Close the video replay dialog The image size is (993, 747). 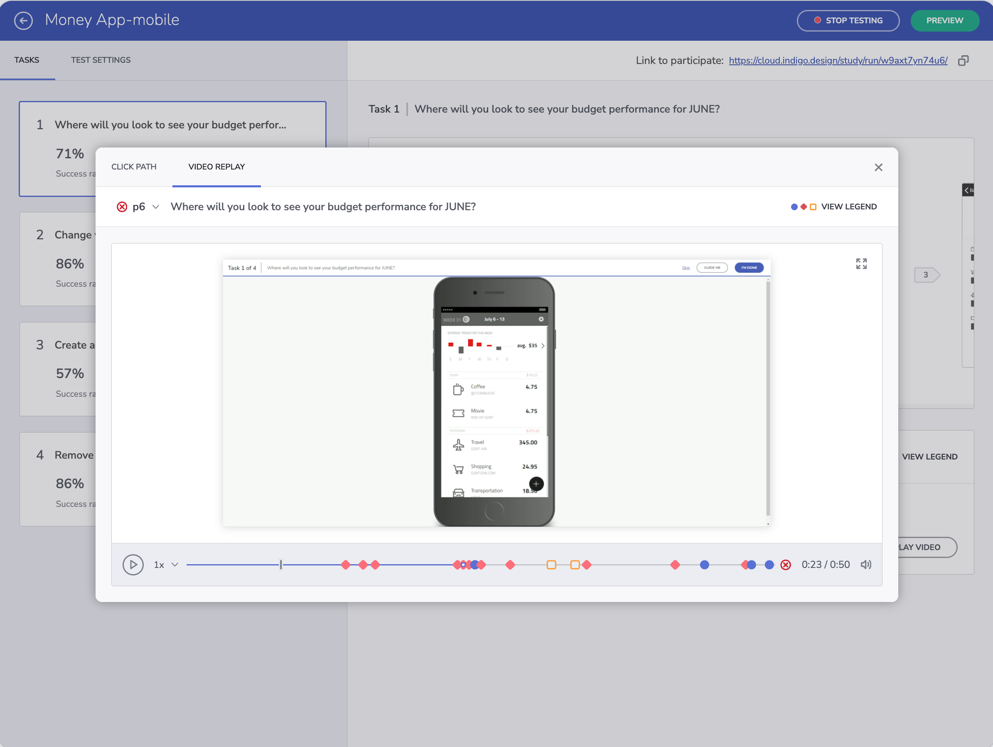[878, 167]
